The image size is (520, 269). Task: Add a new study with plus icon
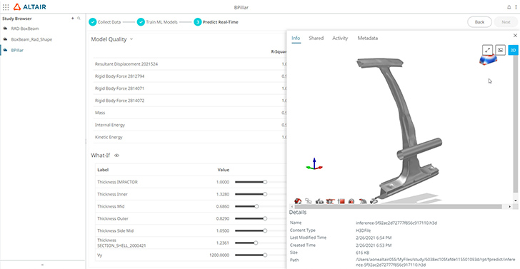tap(73, 19)
